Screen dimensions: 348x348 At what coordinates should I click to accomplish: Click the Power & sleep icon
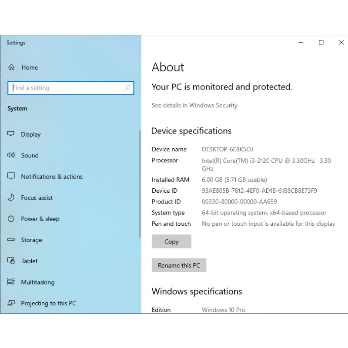[11, 219]
